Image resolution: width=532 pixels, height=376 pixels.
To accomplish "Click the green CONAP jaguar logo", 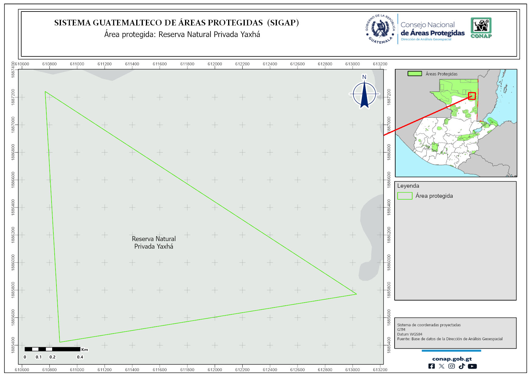I will [x=481, y=28].
